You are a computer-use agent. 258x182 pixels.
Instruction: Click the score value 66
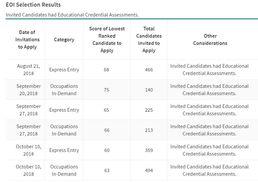click(107, 130)
